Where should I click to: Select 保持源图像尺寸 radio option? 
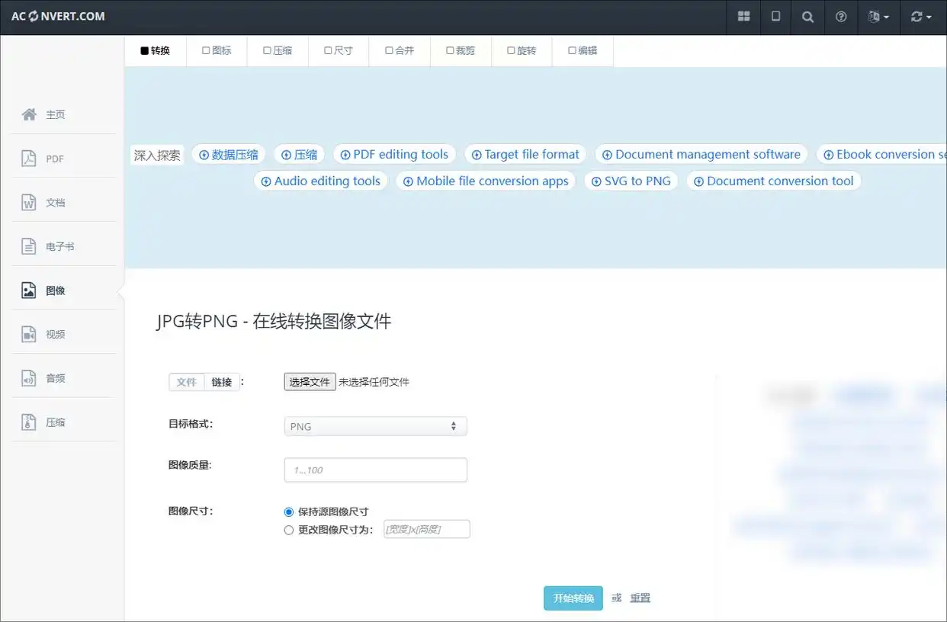point(288,512)
